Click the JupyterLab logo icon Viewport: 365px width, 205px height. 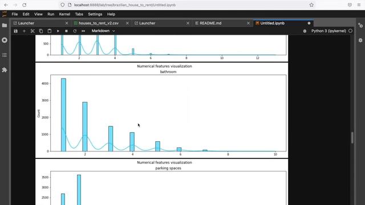coord(5,14)
